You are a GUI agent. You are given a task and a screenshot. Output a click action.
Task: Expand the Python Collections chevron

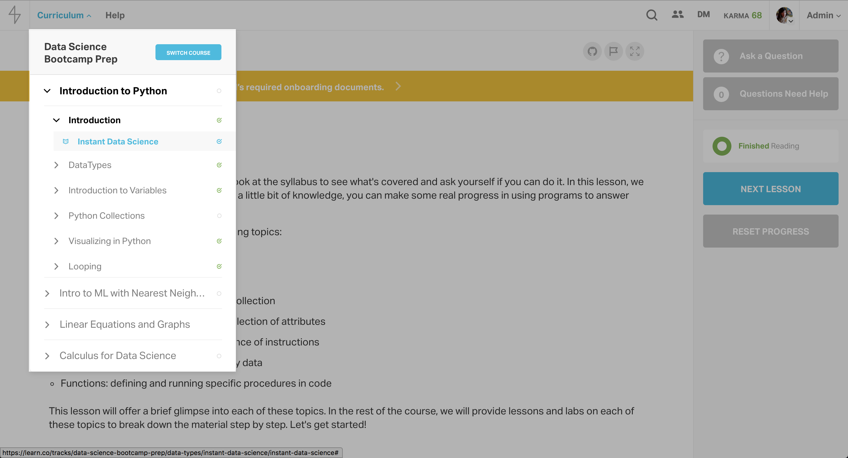point(56,216)
